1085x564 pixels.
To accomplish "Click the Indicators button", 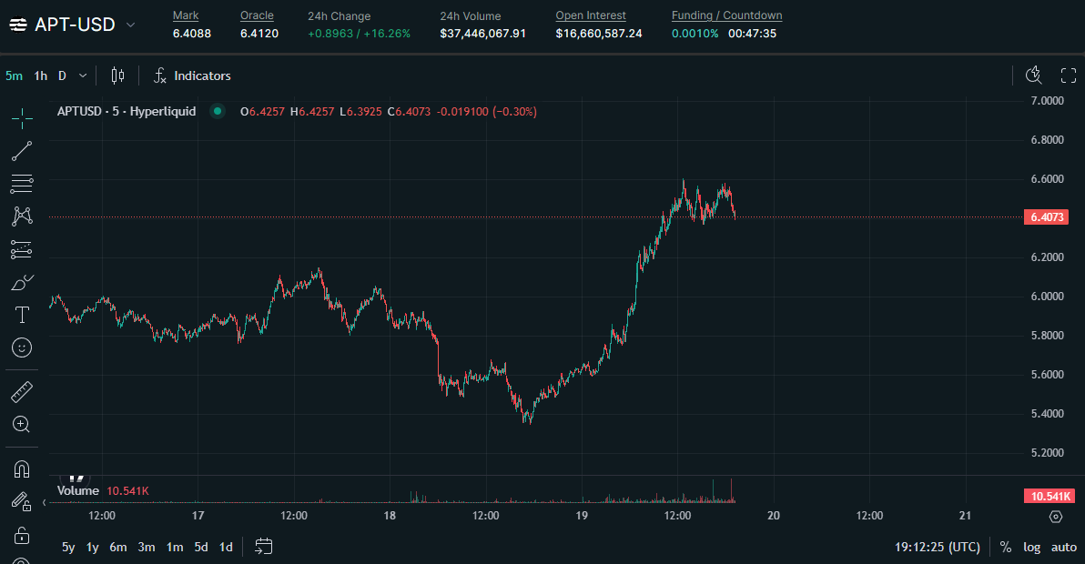I will click(x=192, y=76).
